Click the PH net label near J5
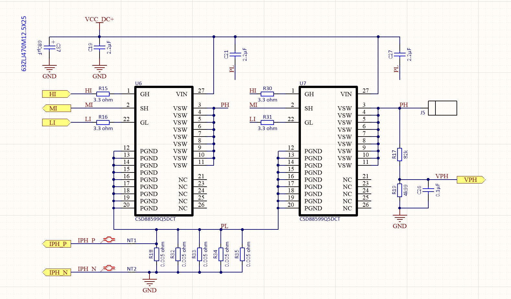This screenshot has width=511, height=299. pyautogui.click(x=404, y=105)
